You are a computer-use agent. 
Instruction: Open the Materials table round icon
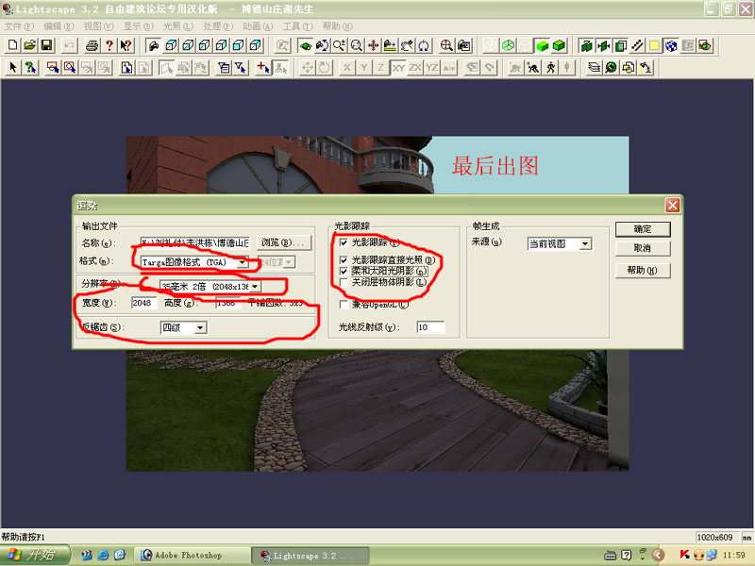[611, 67]
